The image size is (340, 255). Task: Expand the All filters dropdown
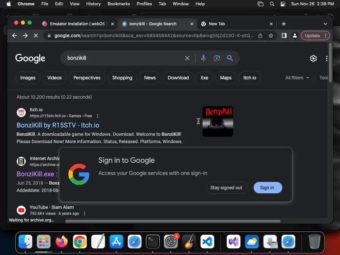coord(297,78)
